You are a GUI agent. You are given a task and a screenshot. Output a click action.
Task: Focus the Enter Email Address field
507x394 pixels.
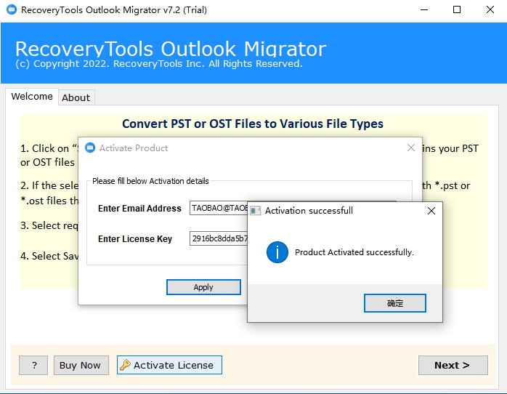(219, 208)
